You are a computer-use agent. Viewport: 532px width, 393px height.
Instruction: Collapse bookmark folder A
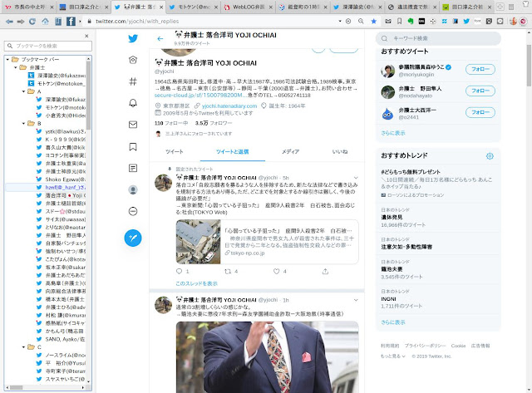tap(23, 91)
